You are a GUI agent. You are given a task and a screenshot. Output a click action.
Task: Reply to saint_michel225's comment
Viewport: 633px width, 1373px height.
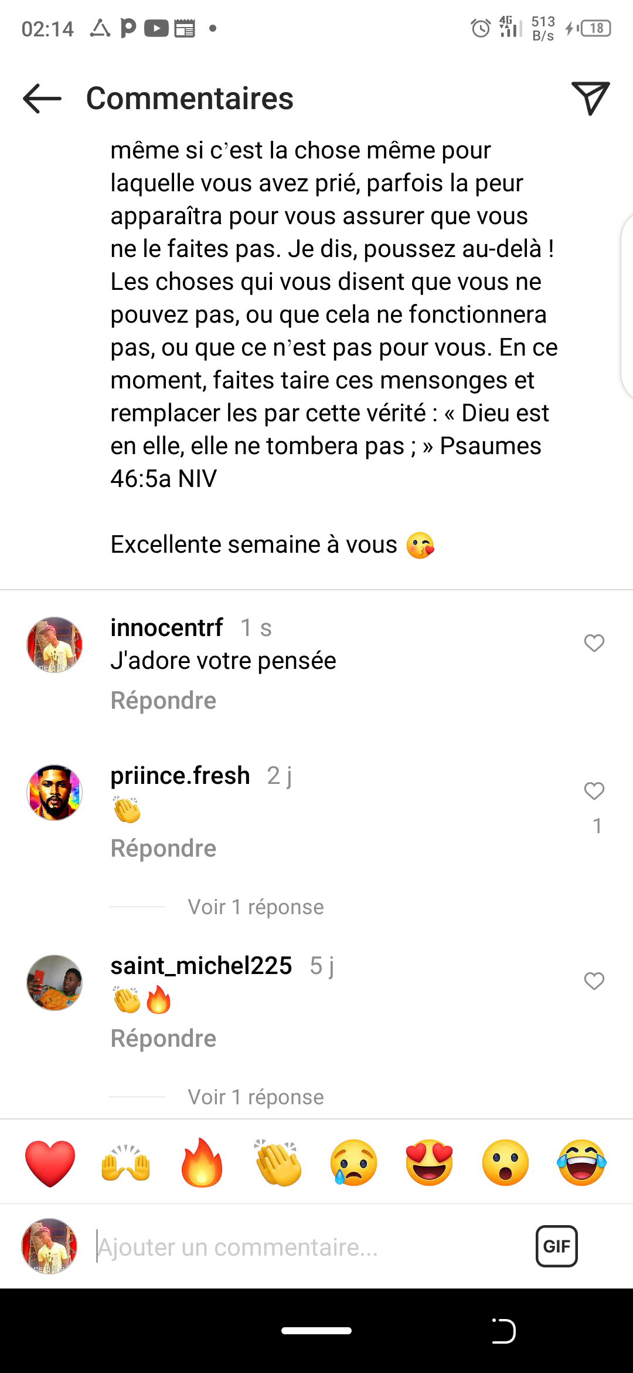click(x=164, y=1039)
